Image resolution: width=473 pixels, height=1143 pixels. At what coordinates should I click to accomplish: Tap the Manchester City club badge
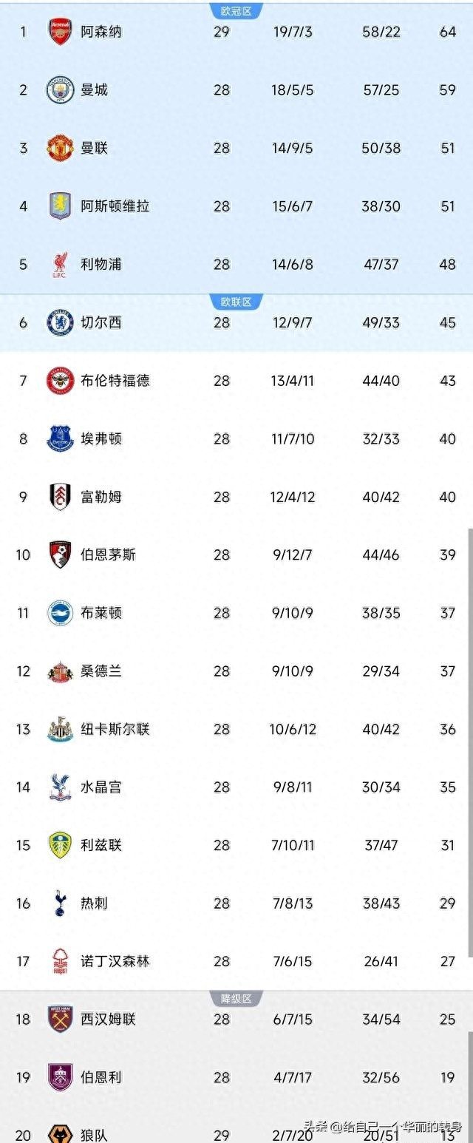pos(61,90)
